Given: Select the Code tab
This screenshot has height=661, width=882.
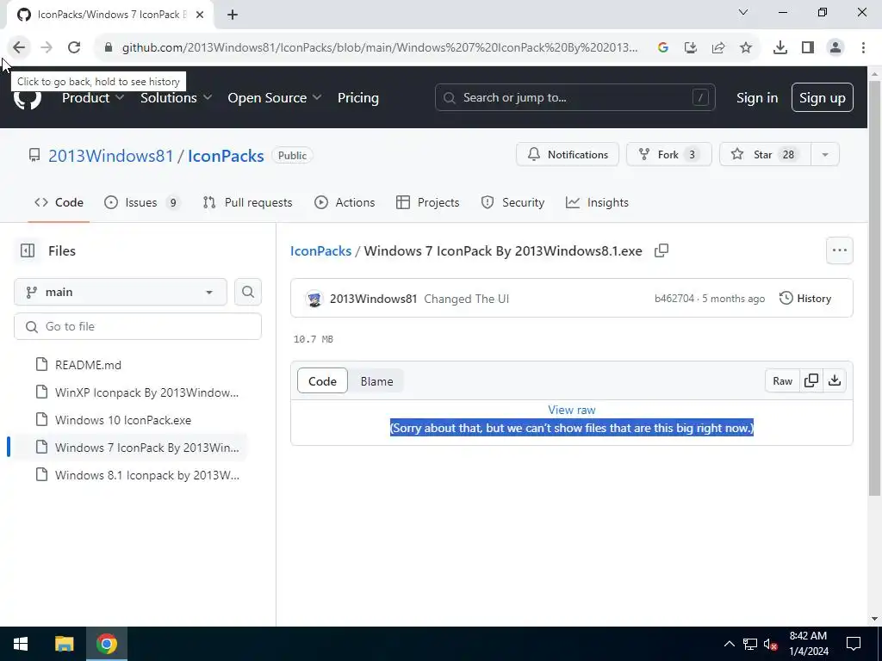Looking at the screenshot, I should click(x=59, y=202).
